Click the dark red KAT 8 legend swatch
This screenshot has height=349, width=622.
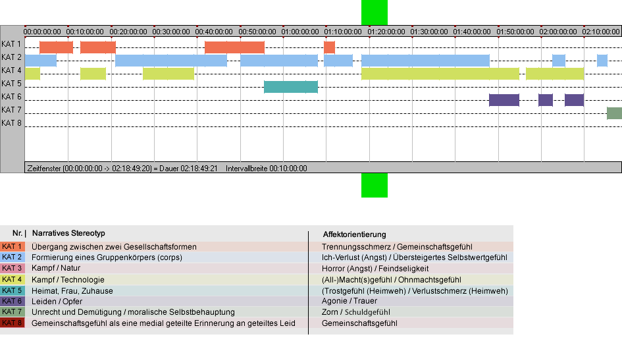(x=13, y=323)
